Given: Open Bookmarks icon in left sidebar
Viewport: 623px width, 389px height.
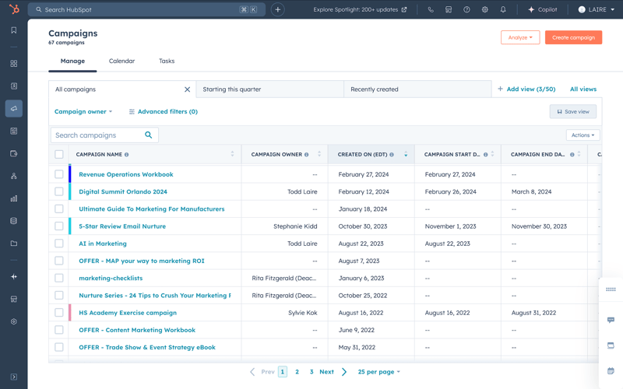Looking at the screenshot, I should pos(14,30).
